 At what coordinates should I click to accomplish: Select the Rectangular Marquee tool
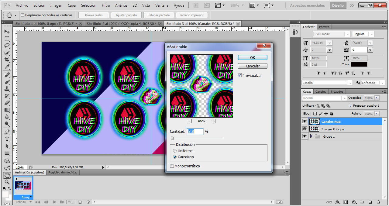click(7, 39)
